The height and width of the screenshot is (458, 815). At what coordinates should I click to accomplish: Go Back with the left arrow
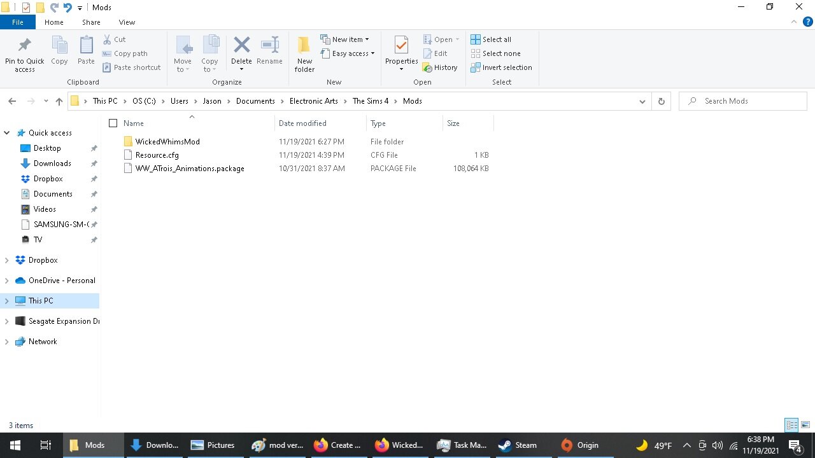[x=12, y=101]
